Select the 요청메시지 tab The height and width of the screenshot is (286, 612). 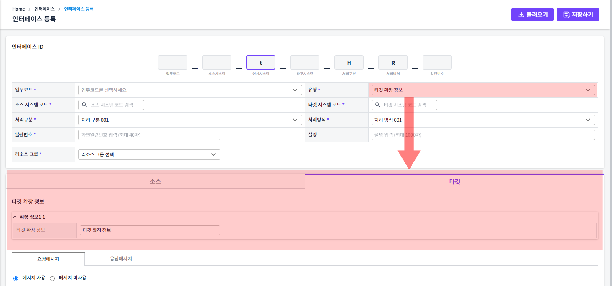[48, 259]
